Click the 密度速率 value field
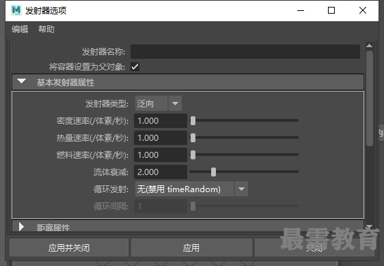The height and width of the screenshot is (266, 384). 161,120
